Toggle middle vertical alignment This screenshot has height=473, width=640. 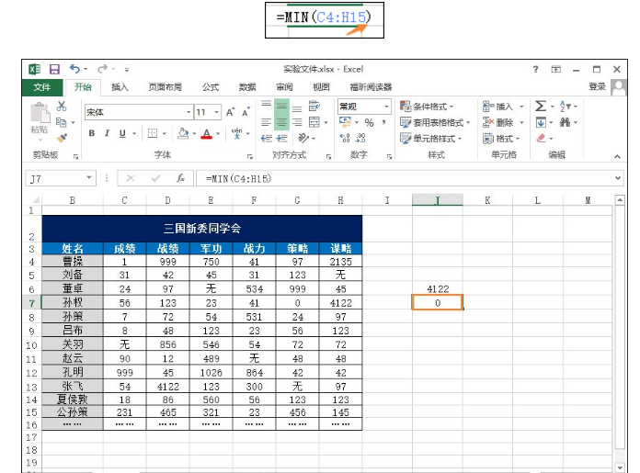click(281, 107)
